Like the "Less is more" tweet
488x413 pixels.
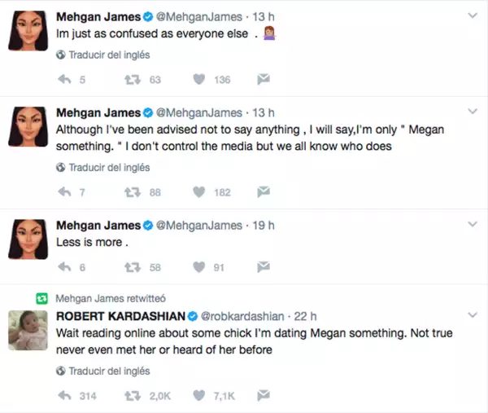click(x=198, y=267)
